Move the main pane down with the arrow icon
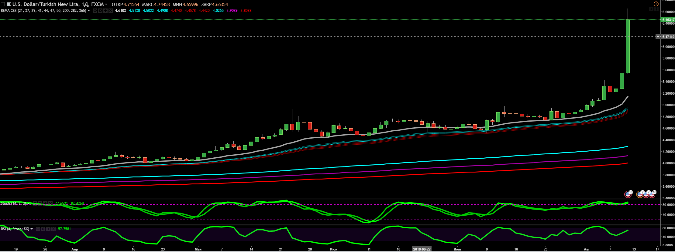This screenshot has height=252, width=675. coord(651,9)
